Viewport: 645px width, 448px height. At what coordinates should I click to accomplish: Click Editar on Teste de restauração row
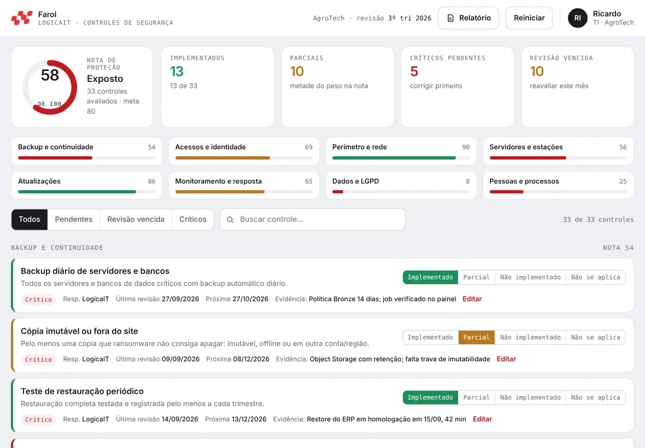tap(482, 419)
